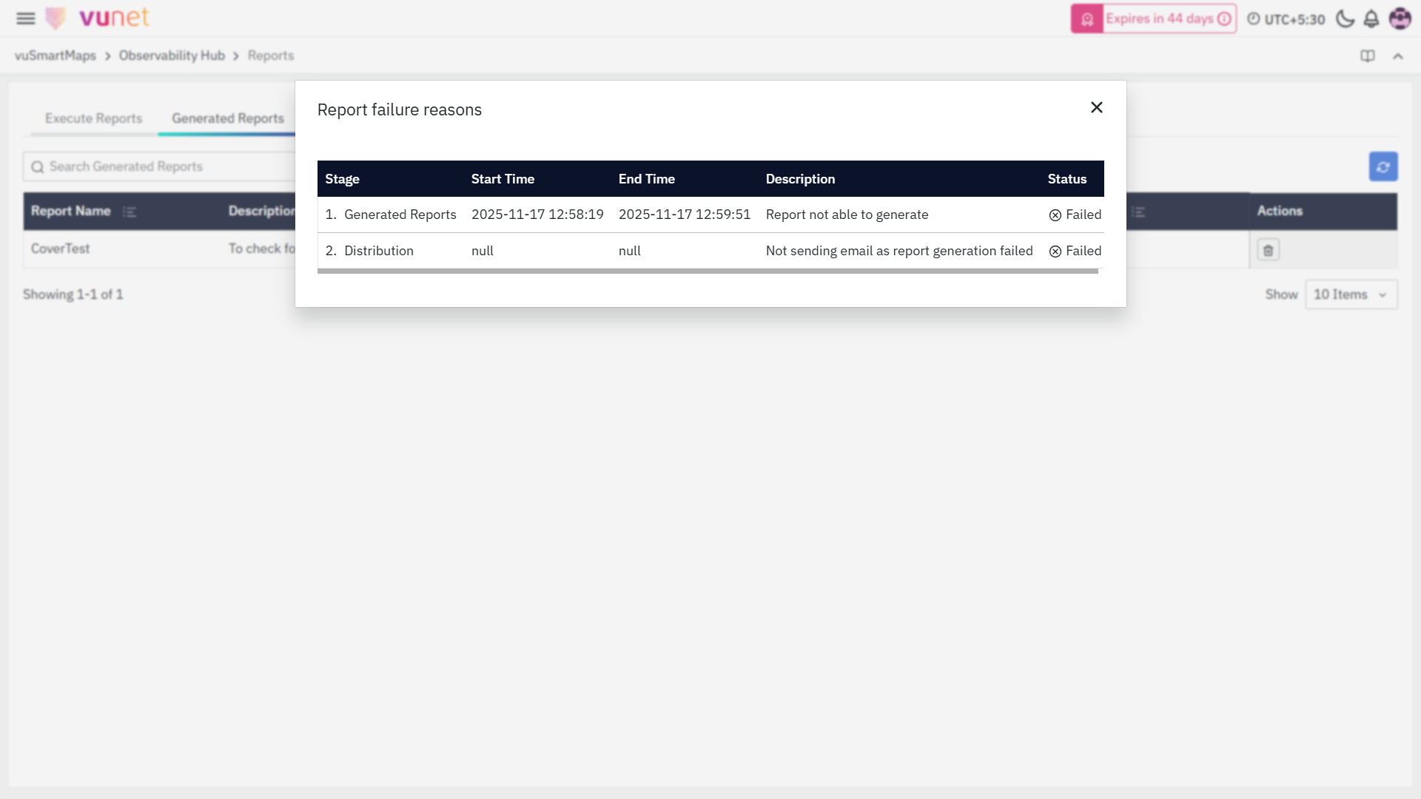Click the license expiry info icon
The width and height of the screenshot is (1421, 799).
(1225, 19)
